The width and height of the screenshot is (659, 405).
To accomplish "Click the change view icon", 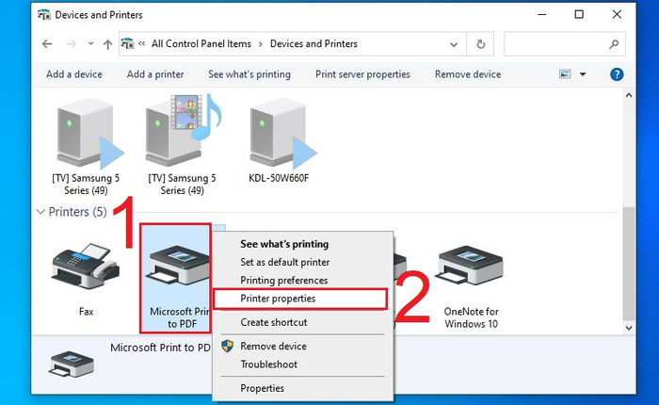I will tap(565, 74).
